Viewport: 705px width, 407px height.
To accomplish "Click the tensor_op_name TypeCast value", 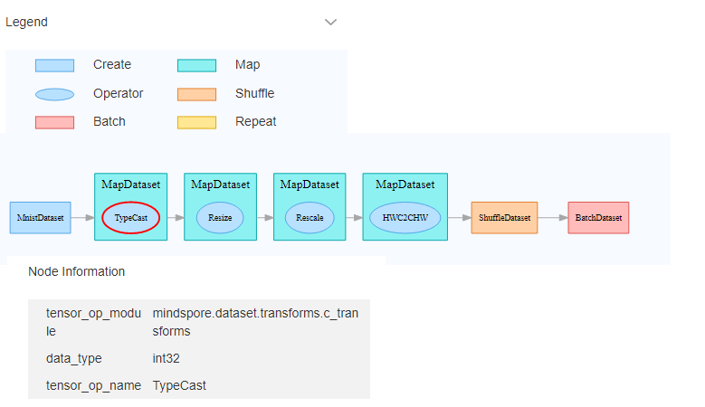I will (179, 385).
